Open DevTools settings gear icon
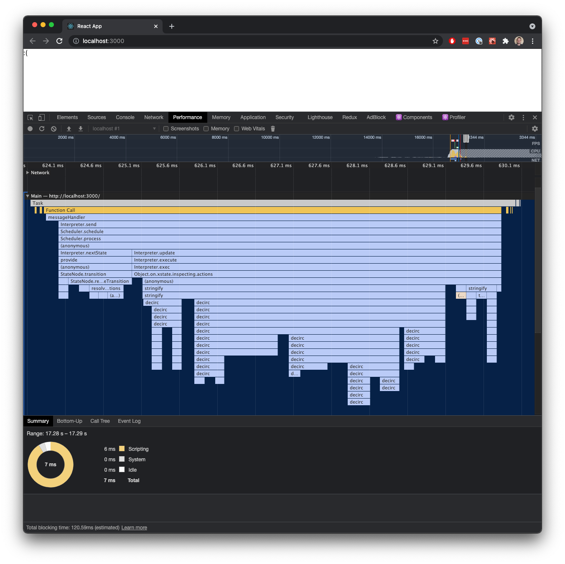565x564 pixels. point(512,117)
